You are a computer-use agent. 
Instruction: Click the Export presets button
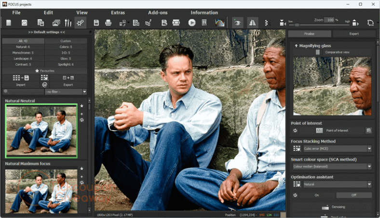click(68, 84)
